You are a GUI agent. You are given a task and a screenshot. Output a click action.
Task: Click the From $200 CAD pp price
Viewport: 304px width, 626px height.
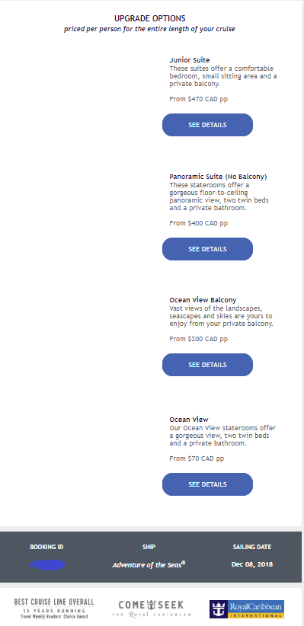(199, 339)
